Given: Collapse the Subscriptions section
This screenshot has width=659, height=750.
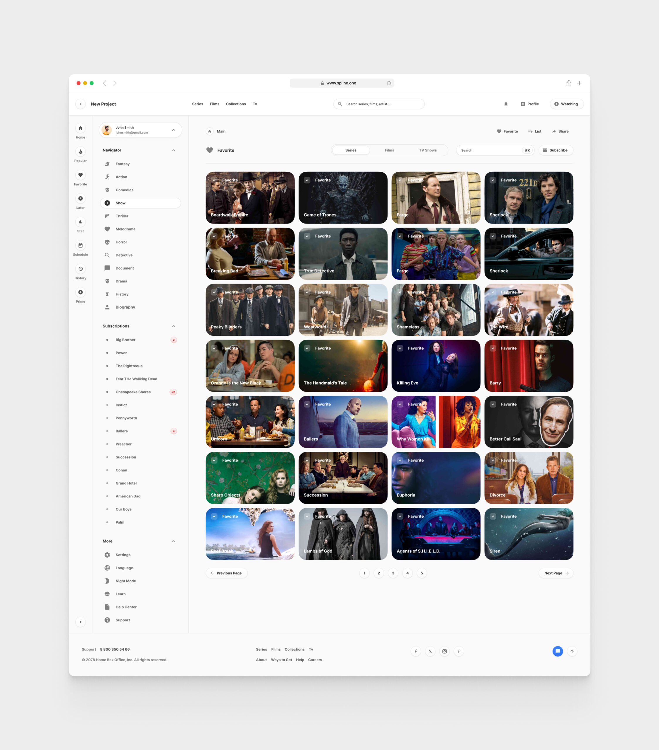Looking at the screenshot, I should [x=174, y=326].
